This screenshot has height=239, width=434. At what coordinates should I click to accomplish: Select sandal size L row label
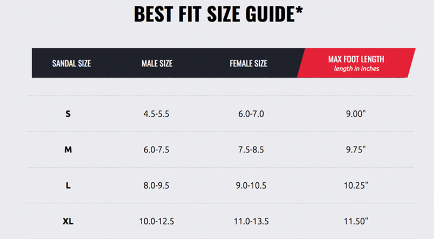(x=68, y=185)
